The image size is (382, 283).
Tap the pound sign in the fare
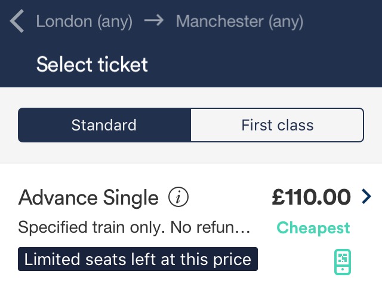click(278, 197)
